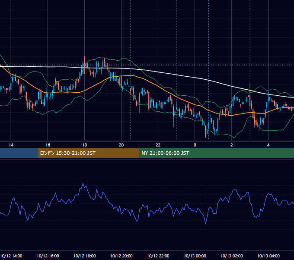
Task: Click the 10/12 14:00 time label
Action: 11,256
